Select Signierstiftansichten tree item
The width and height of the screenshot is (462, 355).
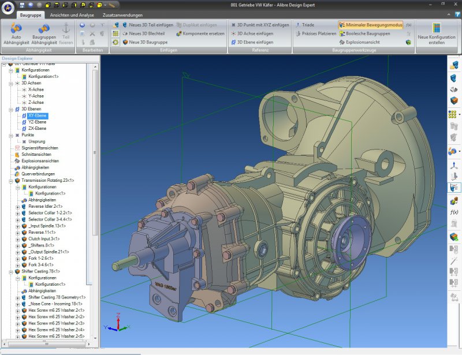[39, 148]
